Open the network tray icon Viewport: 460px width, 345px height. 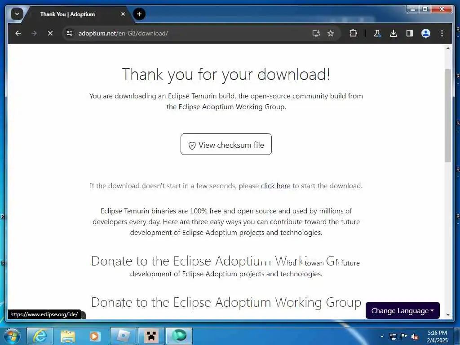[x=393, y=336]
